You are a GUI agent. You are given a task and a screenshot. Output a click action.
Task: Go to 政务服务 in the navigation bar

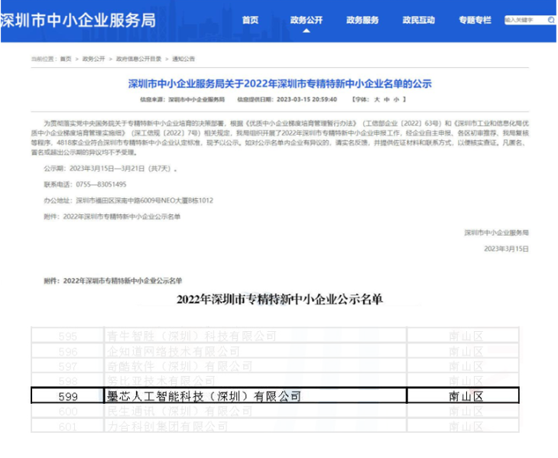(362, 20)
